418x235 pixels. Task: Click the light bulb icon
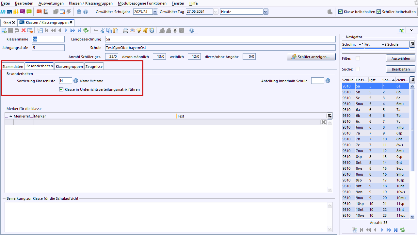[139, 30]
